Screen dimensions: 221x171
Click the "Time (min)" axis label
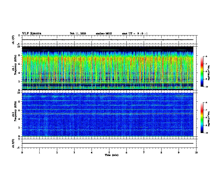(112, 155)
